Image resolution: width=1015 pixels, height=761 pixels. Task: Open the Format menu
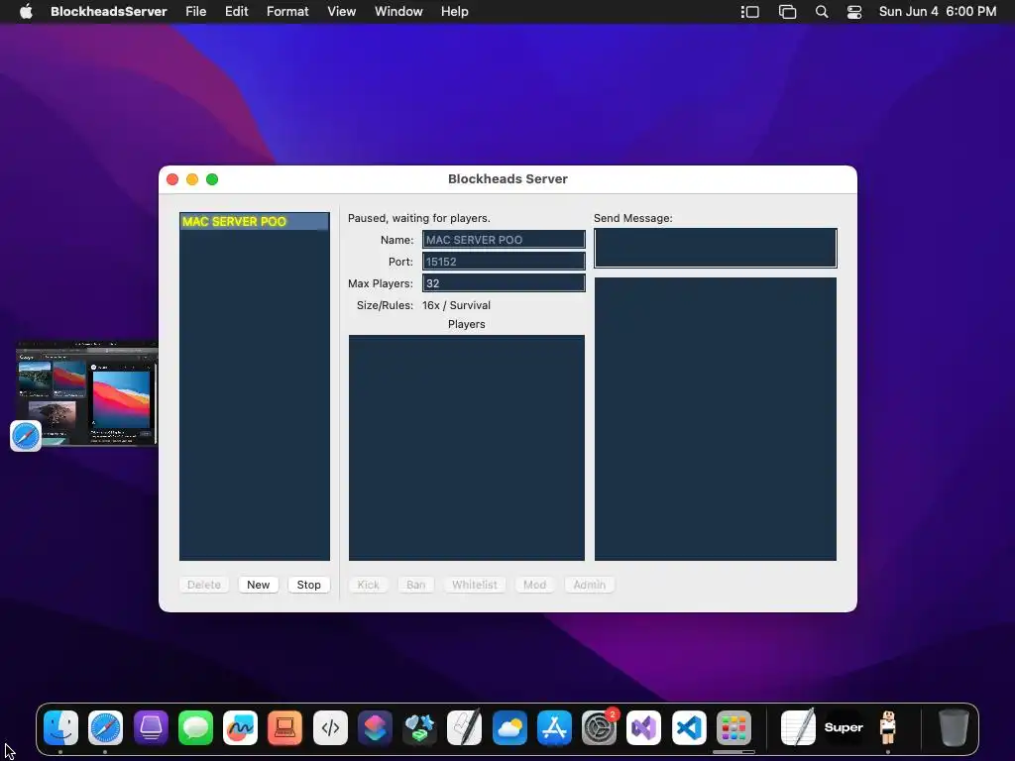click(287, 11)
